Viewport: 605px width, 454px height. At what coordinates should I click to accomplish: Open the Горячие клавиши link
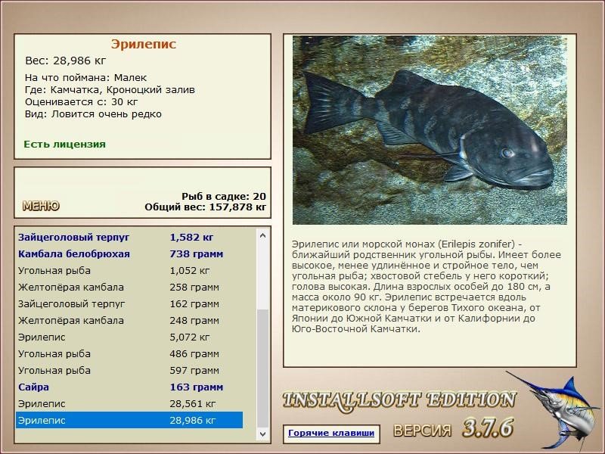pos(335,432)
